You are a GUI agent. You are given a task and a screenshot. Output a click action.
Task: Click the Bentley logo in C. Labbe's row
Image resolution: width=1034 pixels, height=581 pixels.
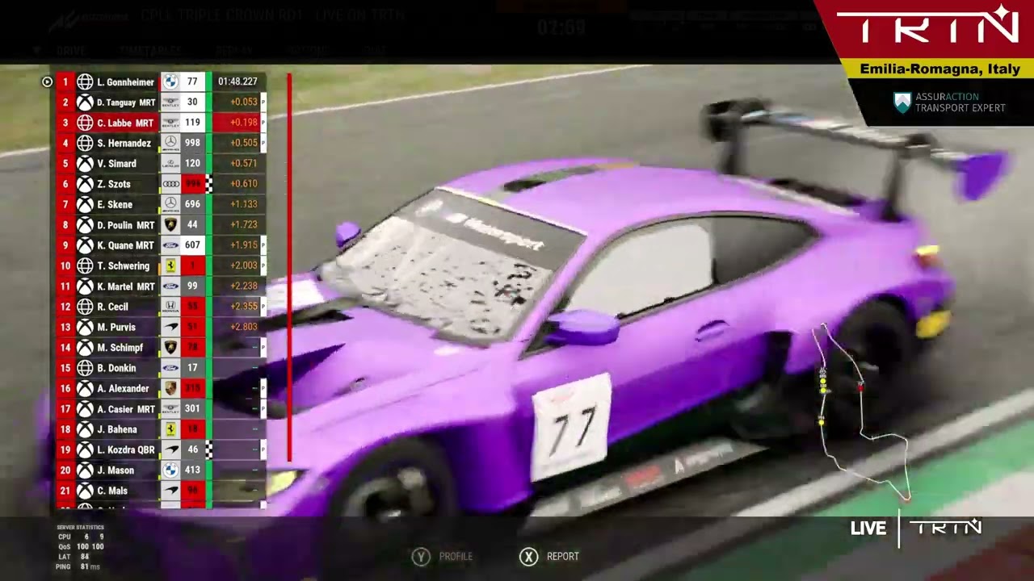[170, 123]
